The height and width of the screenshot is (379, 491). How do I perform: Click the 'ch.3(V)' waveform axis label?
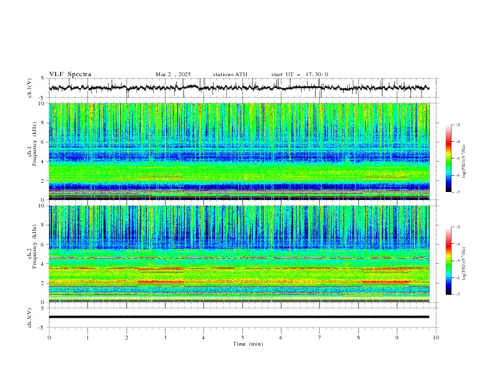(30, 318)
